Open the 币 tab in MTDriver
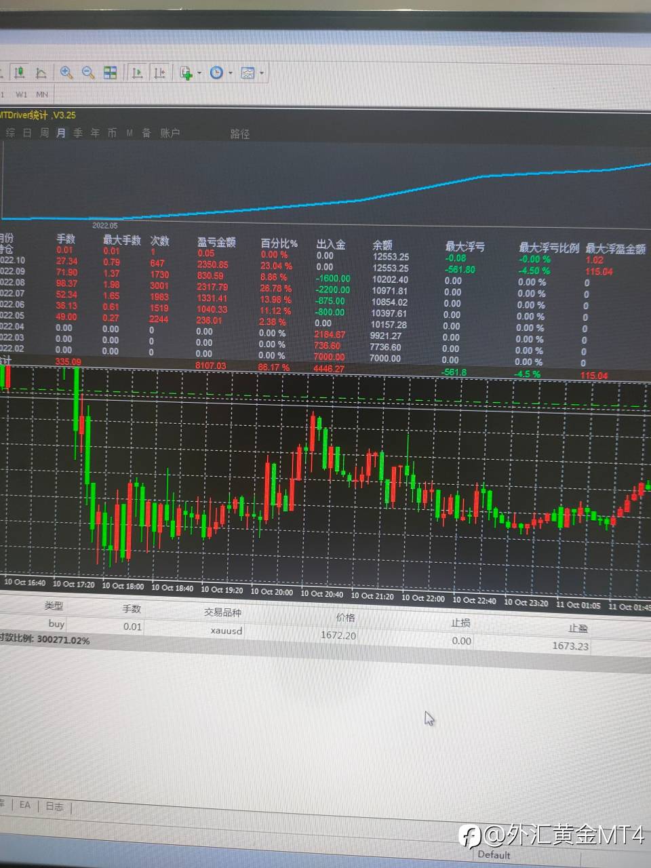 [x=112, y=133]
